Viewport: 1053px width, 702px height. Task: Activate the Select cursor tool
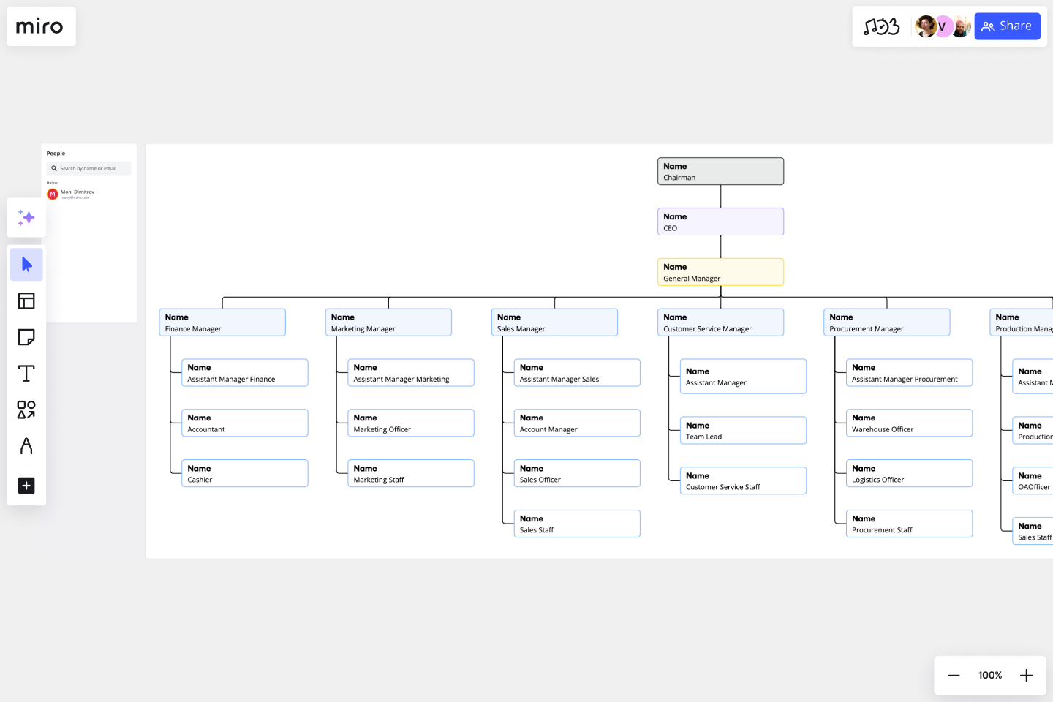point(26,264)
